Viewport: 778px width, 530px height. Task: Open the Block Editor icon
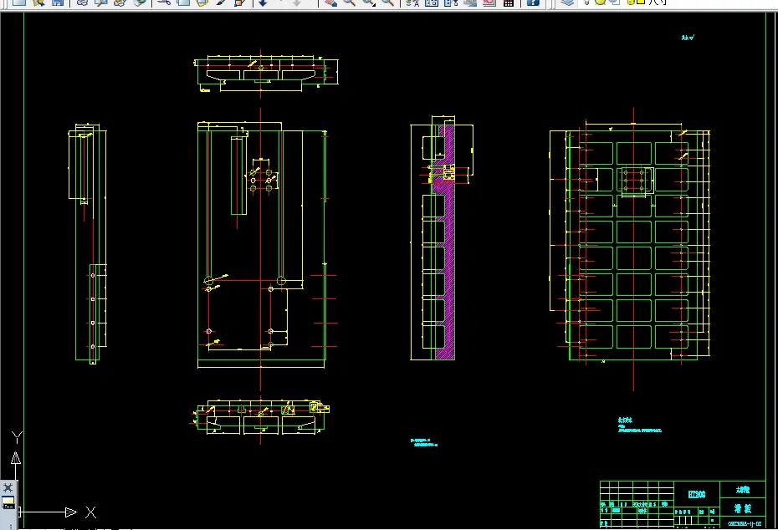(x=240, y=2)
